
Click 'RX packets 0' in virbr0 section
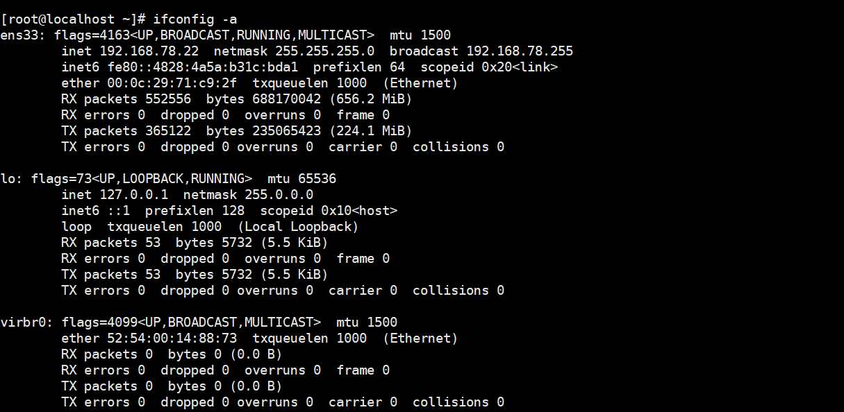[x=108, y=354]
